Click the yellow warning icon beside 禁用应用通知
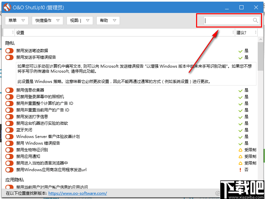 240,156
